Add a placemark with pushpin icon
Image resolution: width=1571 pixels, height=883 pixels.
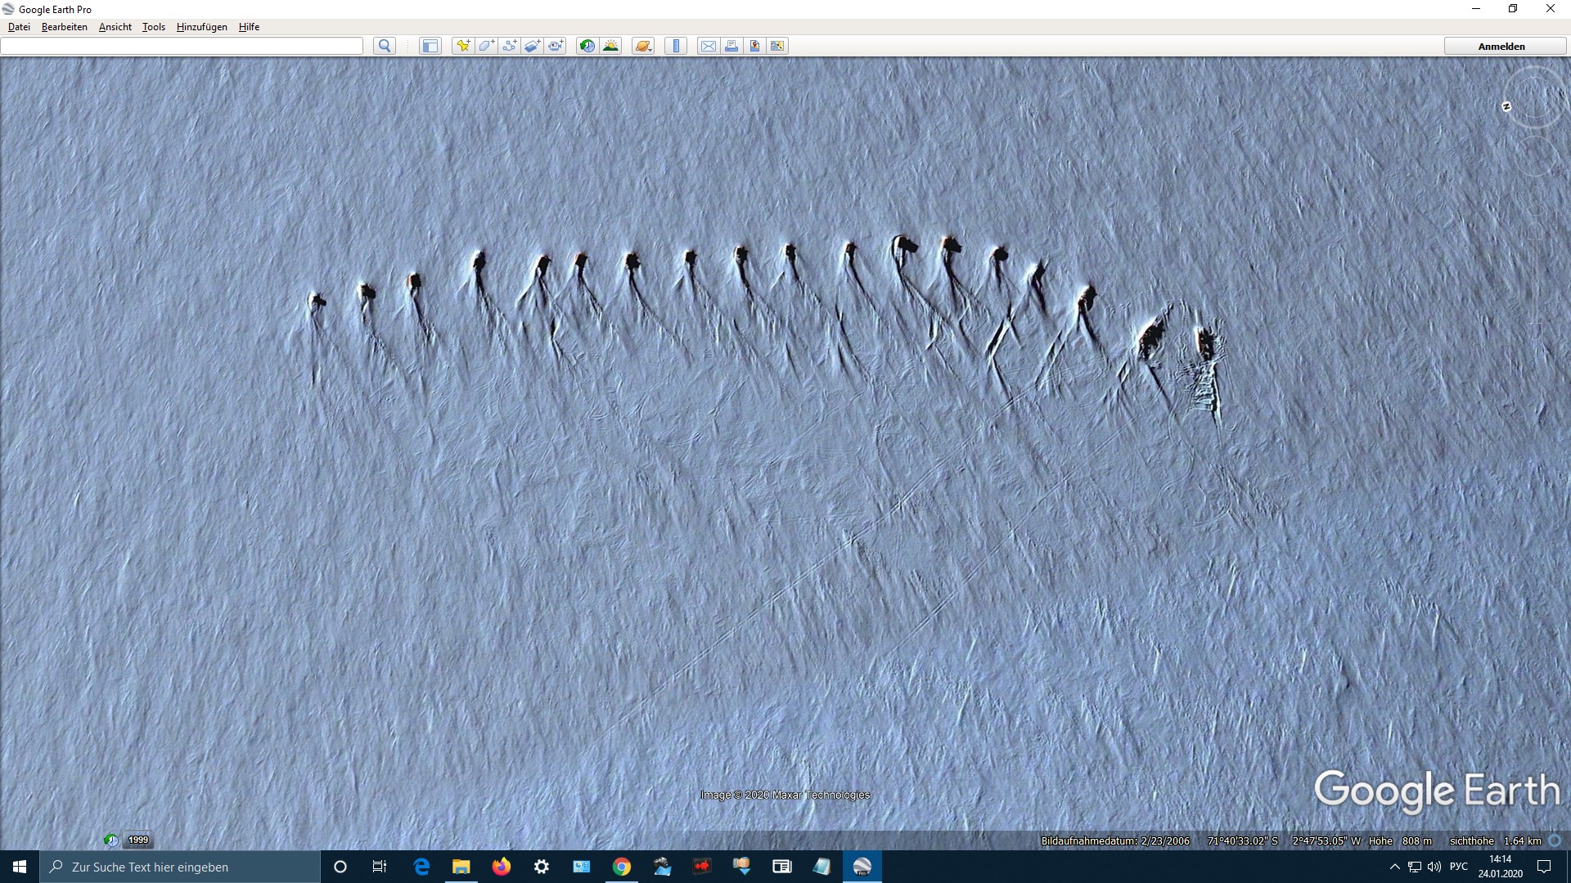(463, 46)
